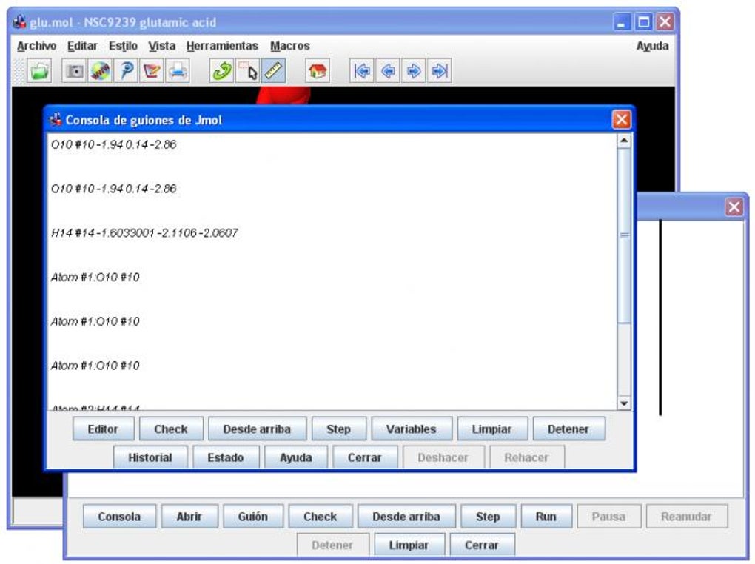The image size is (755, 564).
Task: Open the Editar menu
Action: click(x=82, y=46)
